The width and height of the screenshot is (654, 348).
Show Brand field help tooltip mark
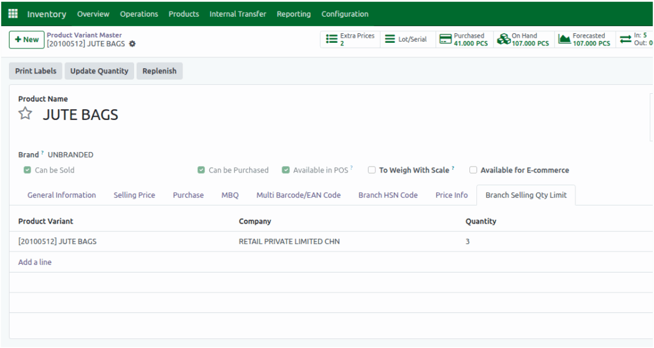[x=43, y=153]
